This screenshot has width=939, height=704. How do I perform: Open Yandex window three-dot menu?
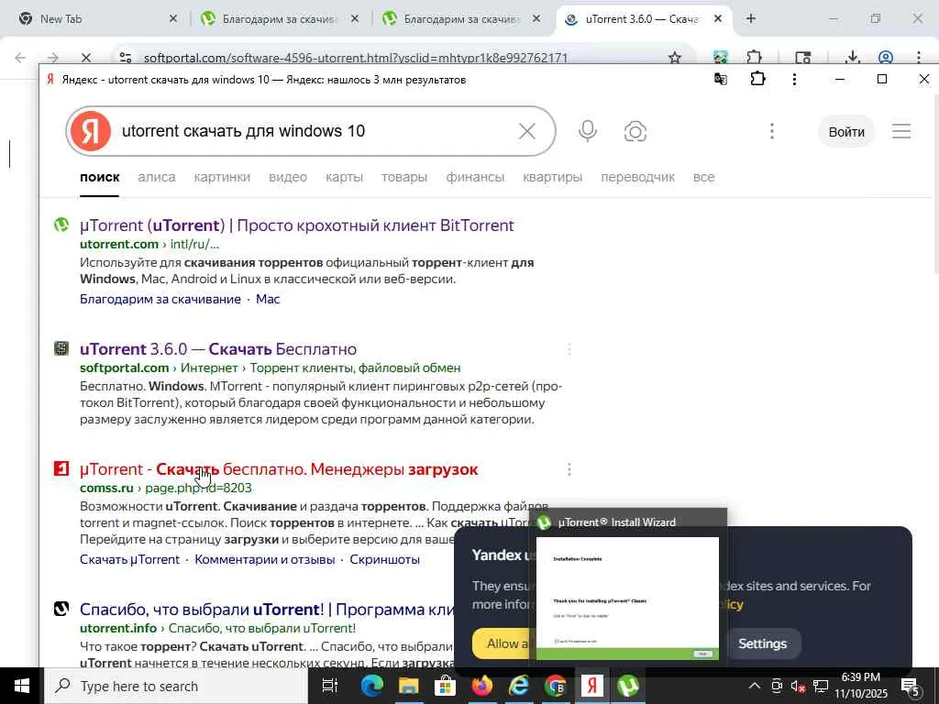tap(794, 79)
